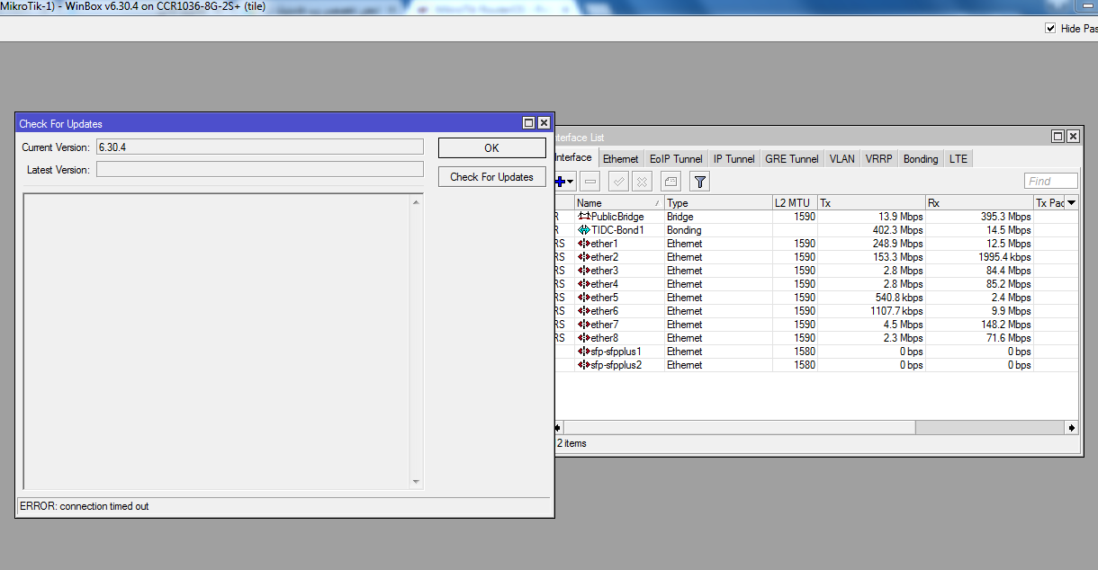This screenshot has height=570, width=1098.
Task: Click the disable (X) icon in Interface List
Action: [x=642, y=182]
